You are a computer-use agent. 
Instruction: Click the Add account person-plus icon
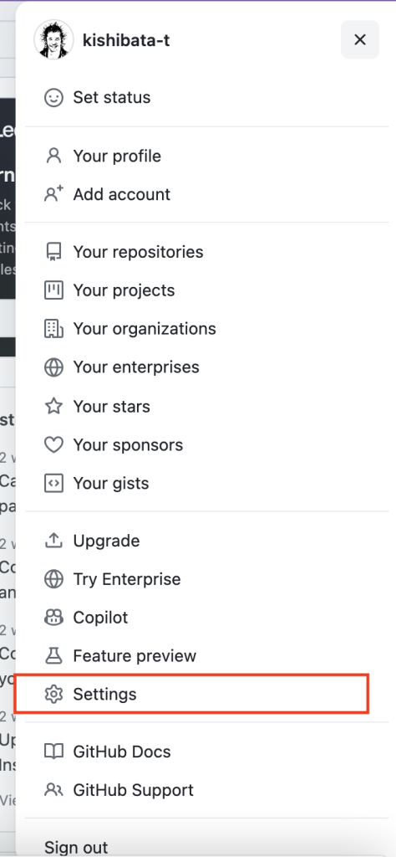click(53, 194)
